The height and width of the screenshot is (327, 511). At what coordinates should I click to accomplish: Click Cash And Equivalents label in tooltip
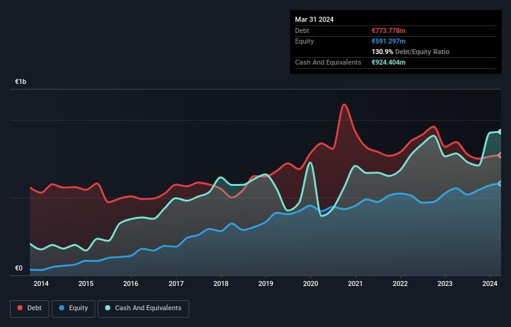(x=328, y=62)
